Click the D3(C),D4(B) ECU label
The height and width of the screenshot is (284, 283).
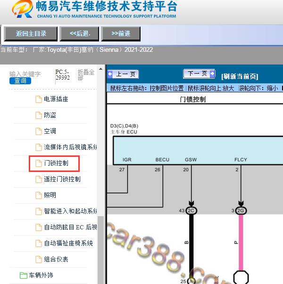point(124,129)
